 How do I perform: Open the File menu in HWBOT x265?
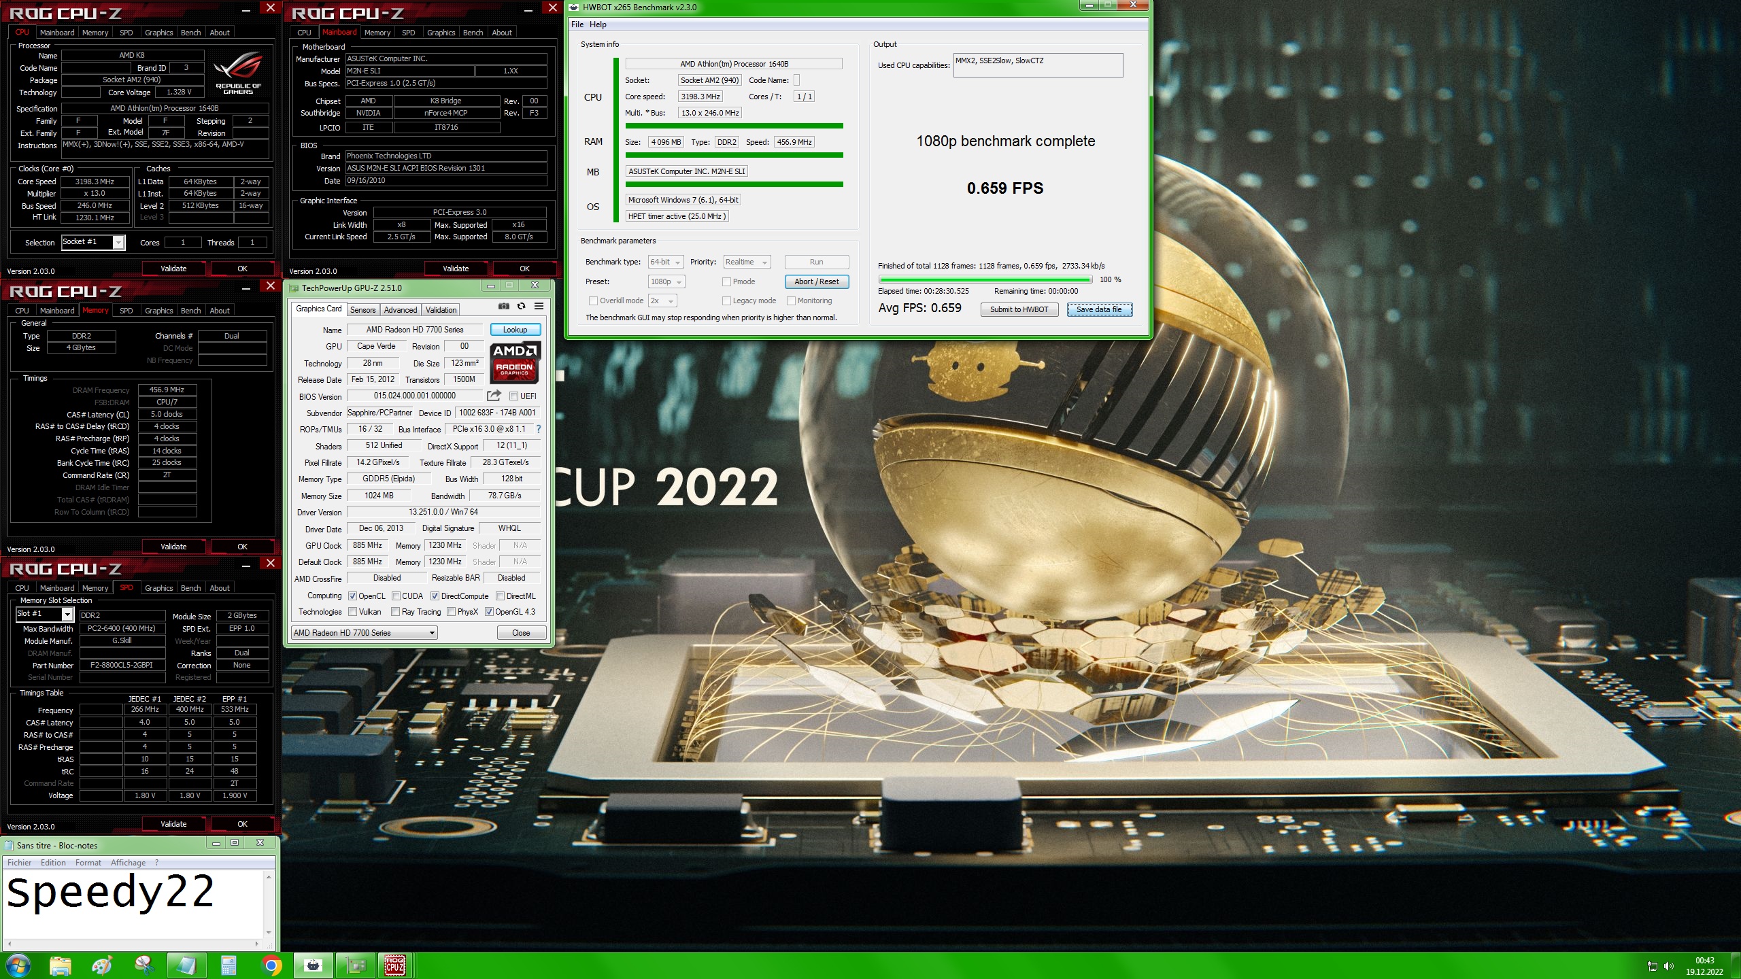577,24
